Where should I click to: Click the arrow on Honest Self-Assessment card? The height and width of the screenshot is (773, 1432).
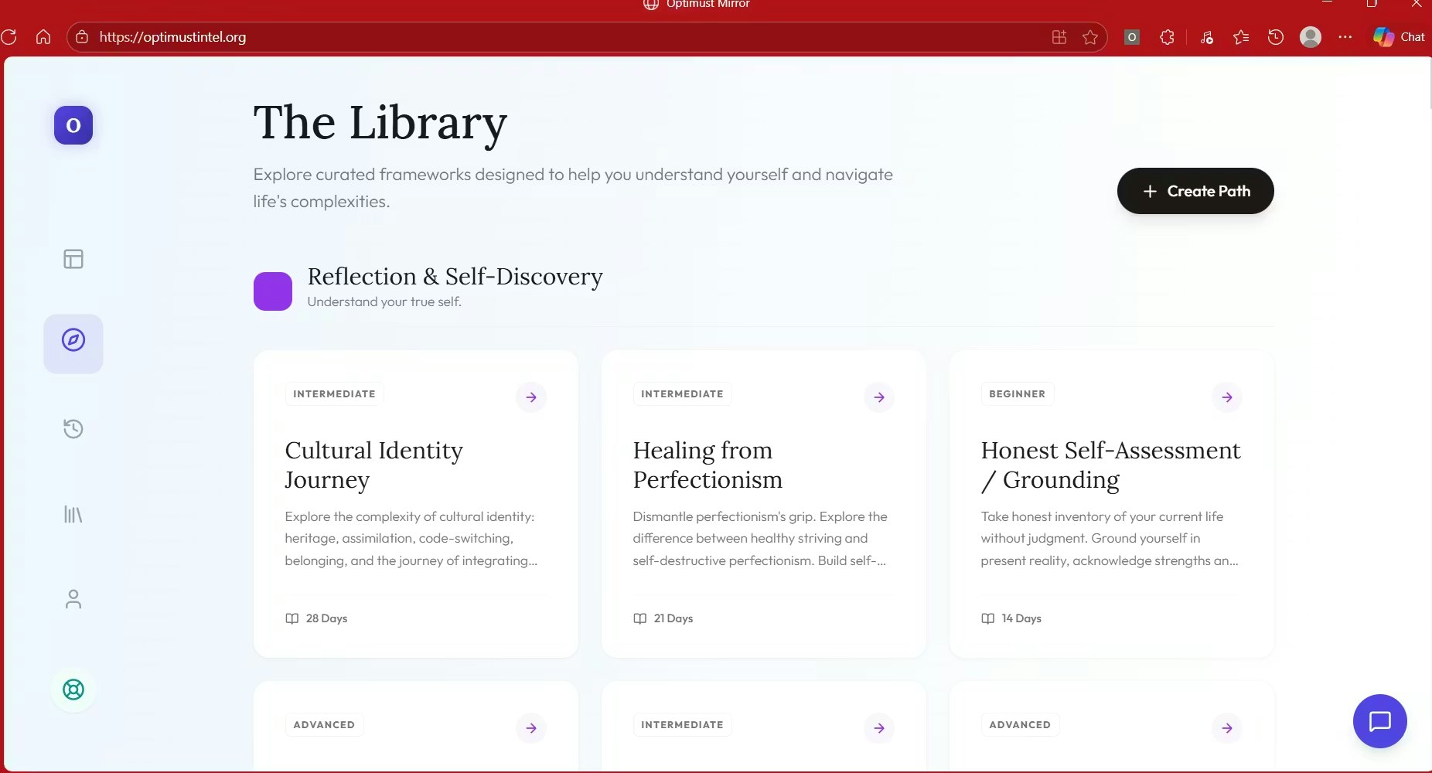1227,397
